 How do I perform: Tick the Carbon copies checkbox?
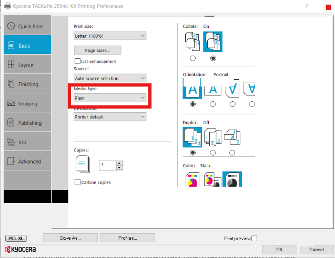pos(77,182)
